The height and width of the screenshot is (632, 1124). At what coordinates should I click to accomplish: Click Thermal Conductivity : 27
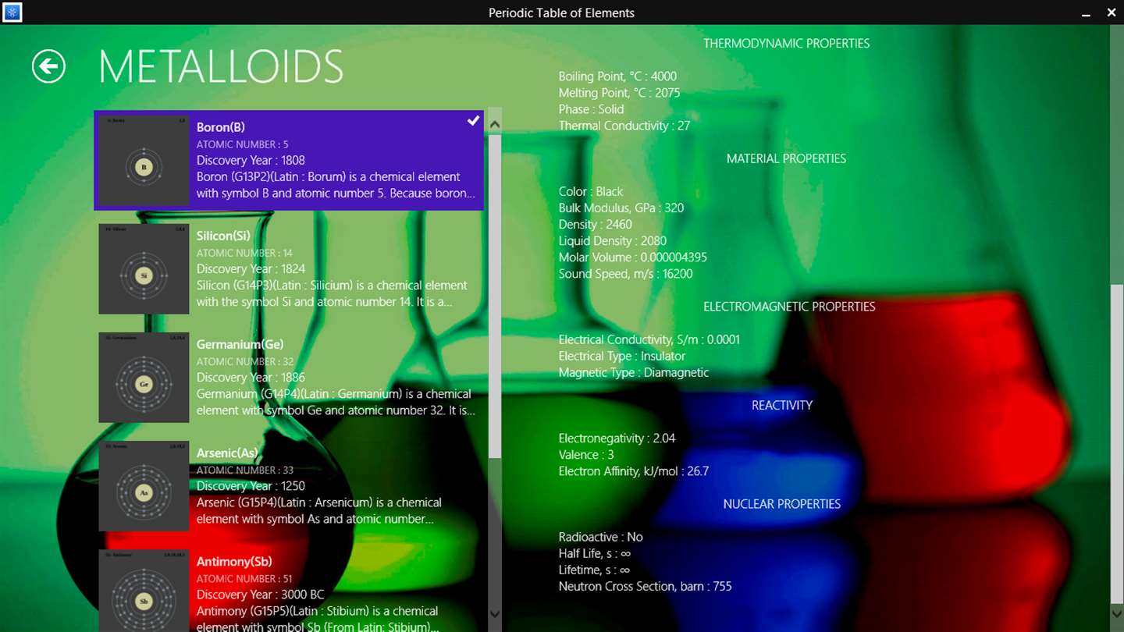pyautogui.click(x=624, y=126)
